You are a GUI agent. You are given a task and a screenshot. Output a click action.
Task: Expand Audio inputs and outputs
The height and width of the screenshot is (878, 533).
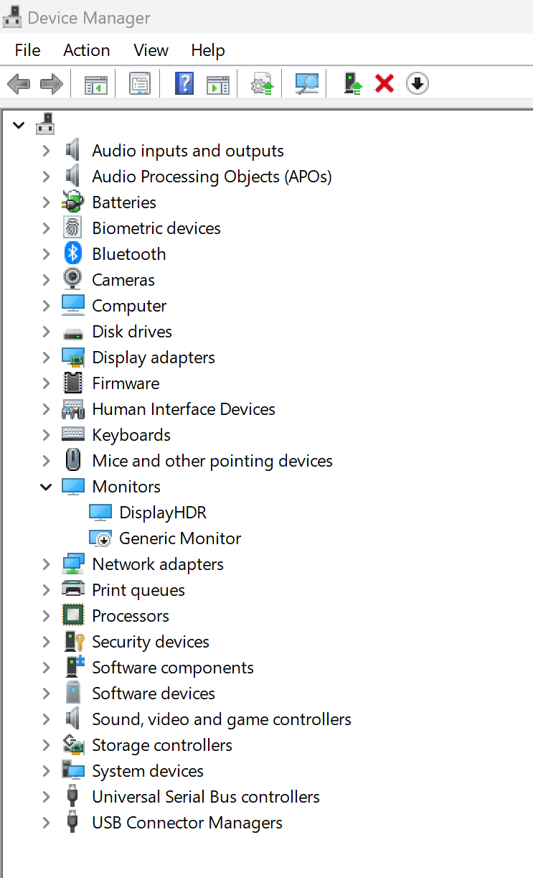point(46,150)
